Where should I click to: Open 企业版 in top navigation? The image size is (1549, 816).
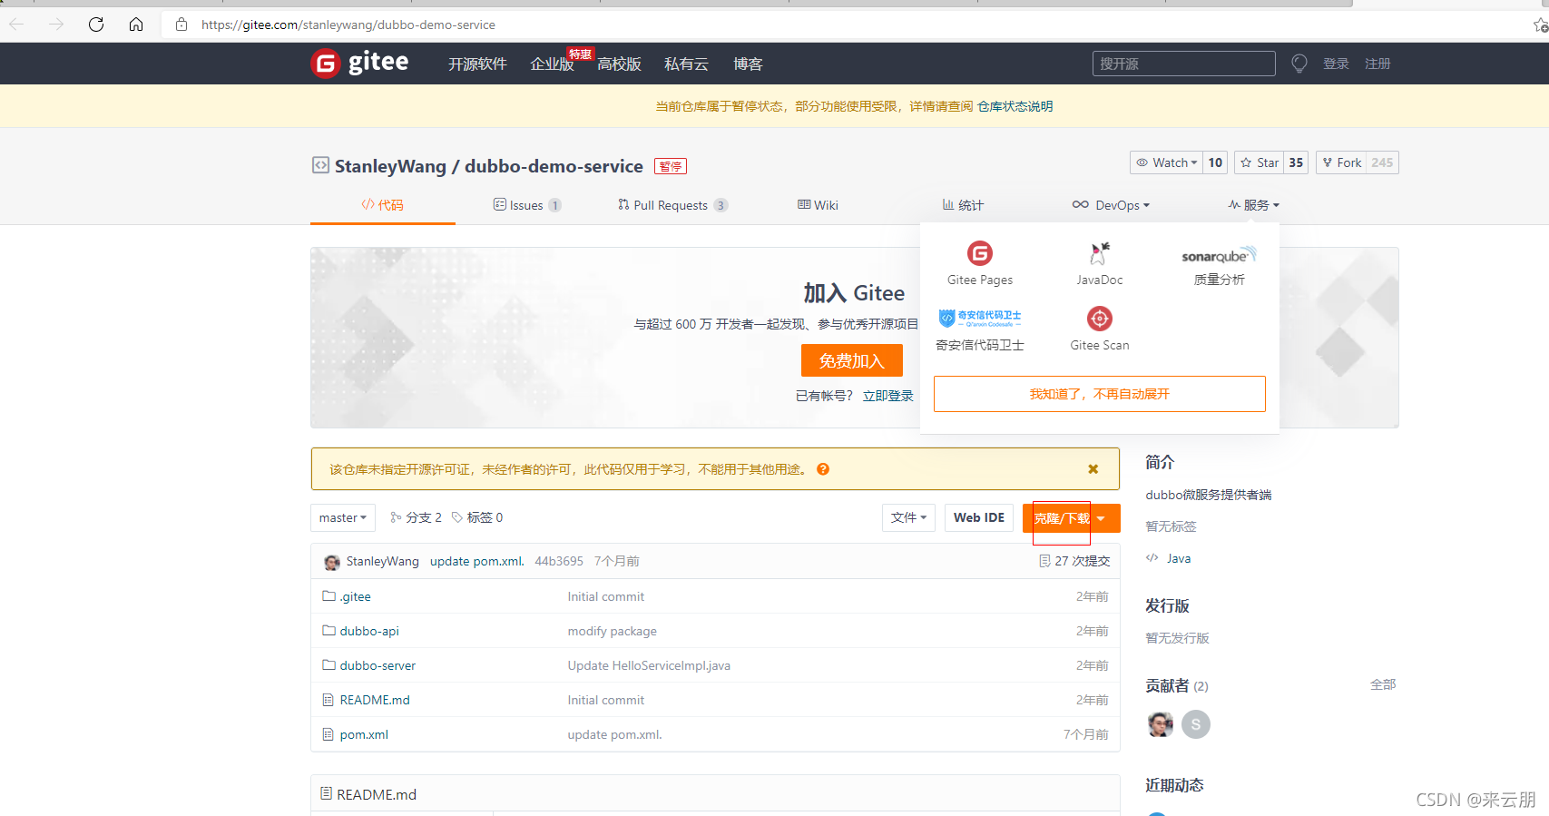[x=552, y=64]
